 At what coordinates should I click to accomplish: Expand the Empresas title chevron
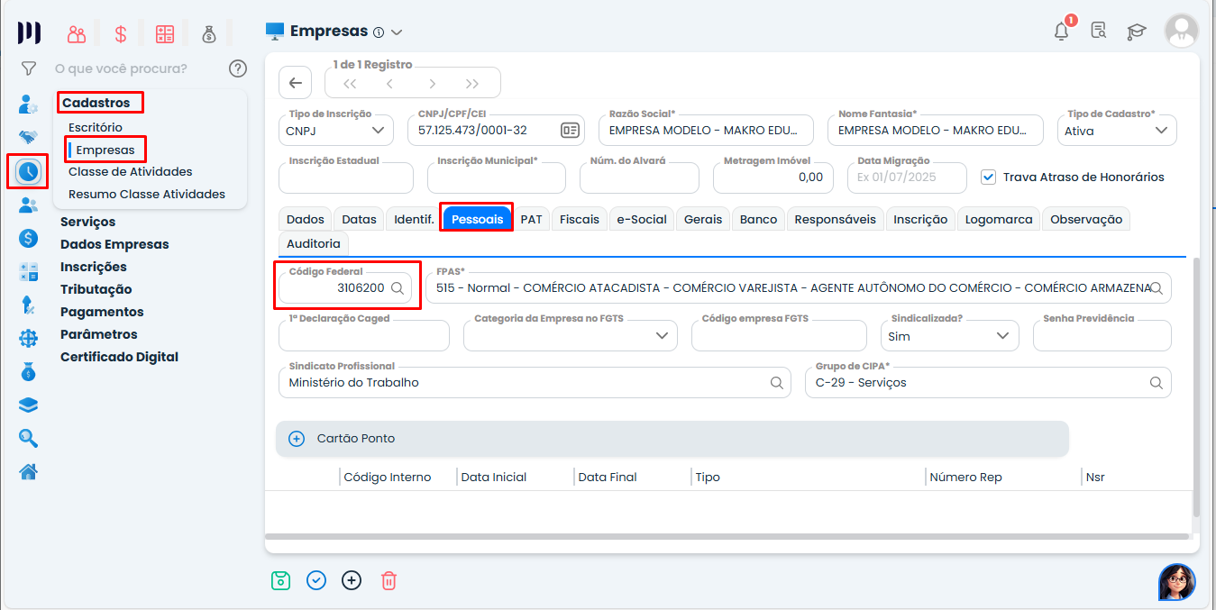pyautogui.click(x=398, y=30)
